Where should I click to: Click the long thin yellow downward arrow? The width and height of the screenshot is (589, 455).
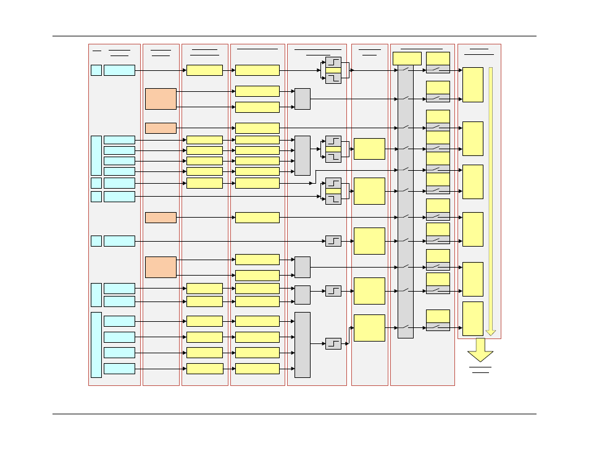tap(491, 202)
